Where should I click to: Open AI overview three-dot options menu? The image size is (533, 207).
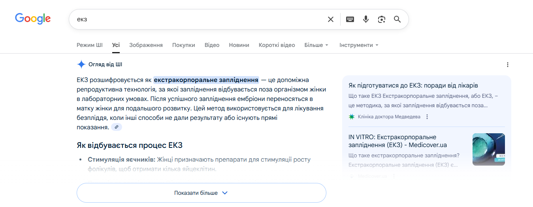pos(508,65)
